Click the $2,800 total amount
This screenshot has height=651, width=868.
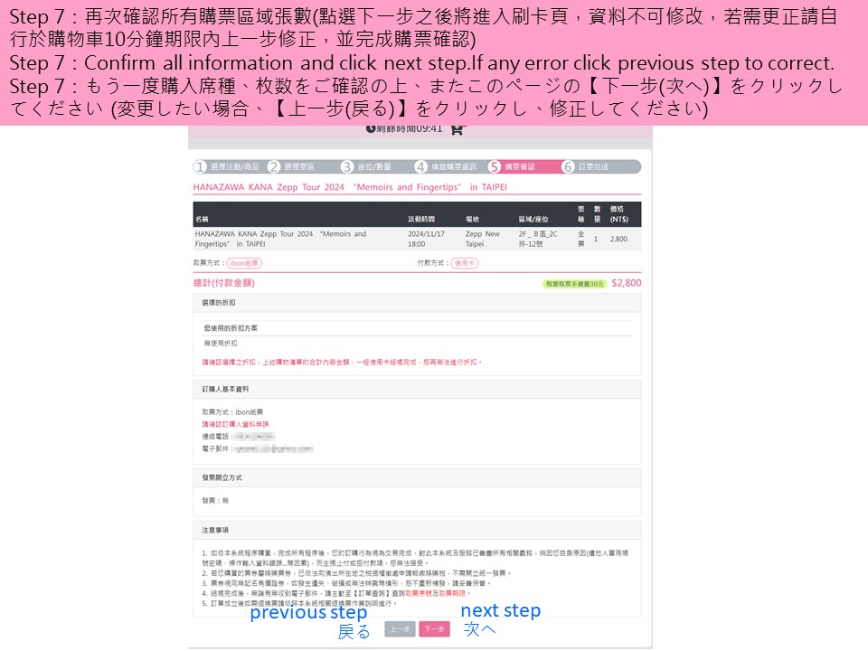click(x=626, y=283)
